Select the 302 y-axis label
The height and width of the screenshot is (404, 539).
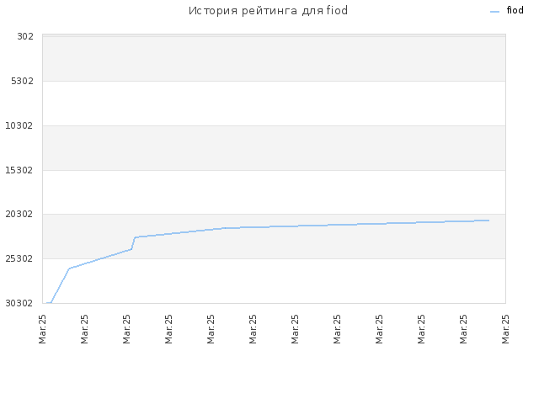[25, 36]
